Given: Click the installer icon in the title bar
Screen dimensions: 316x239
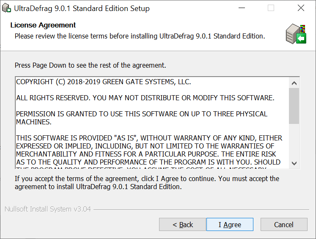Looking at the screenshot, I should pos(7,8).
